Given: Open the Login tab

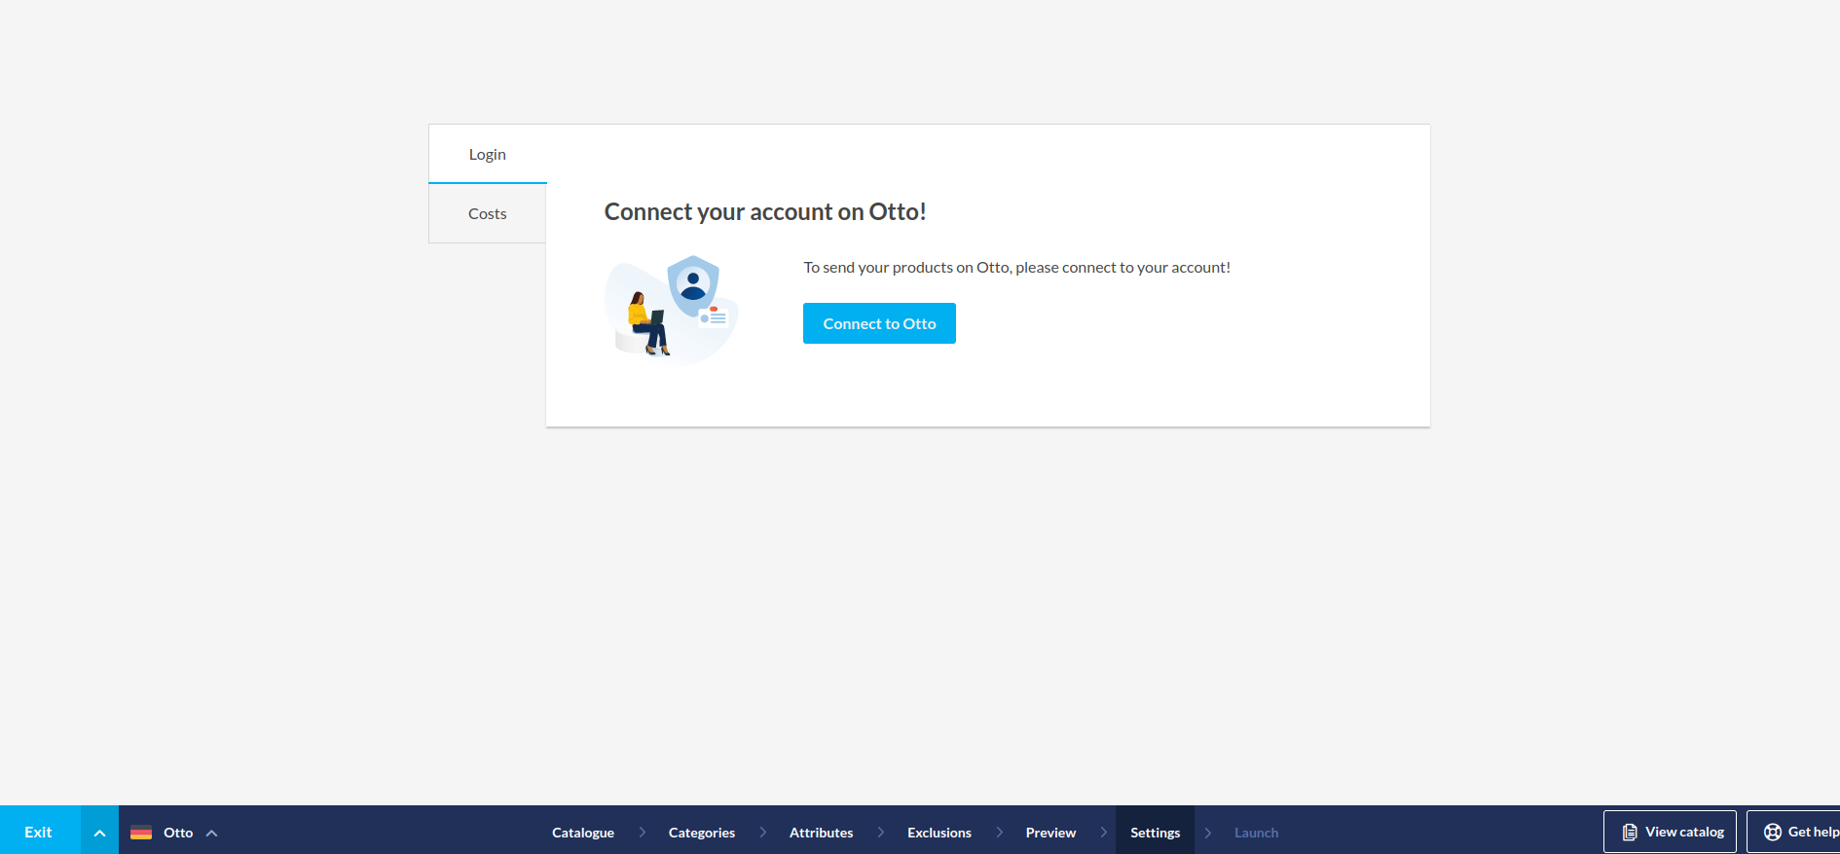Looking at the screenshot, I should pyautogui.click(x=487, y=154).
